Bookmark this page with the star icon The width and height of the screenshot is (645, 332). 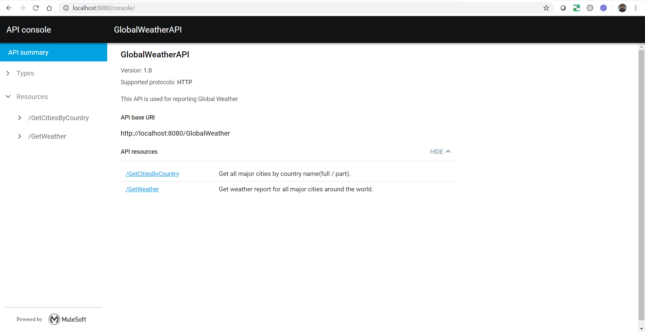pos(546,8)
